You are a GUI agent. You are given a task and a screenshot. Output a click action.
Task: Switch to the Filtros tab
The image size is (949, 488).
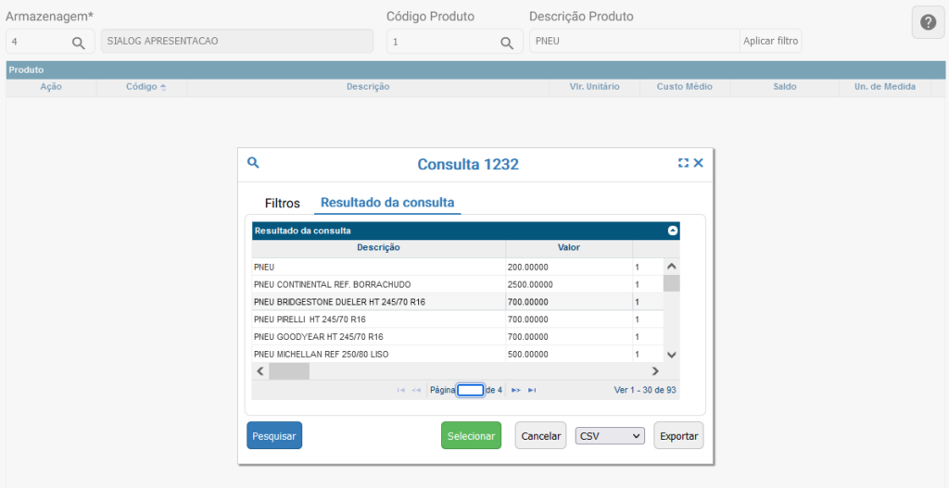tap(283, 203)
